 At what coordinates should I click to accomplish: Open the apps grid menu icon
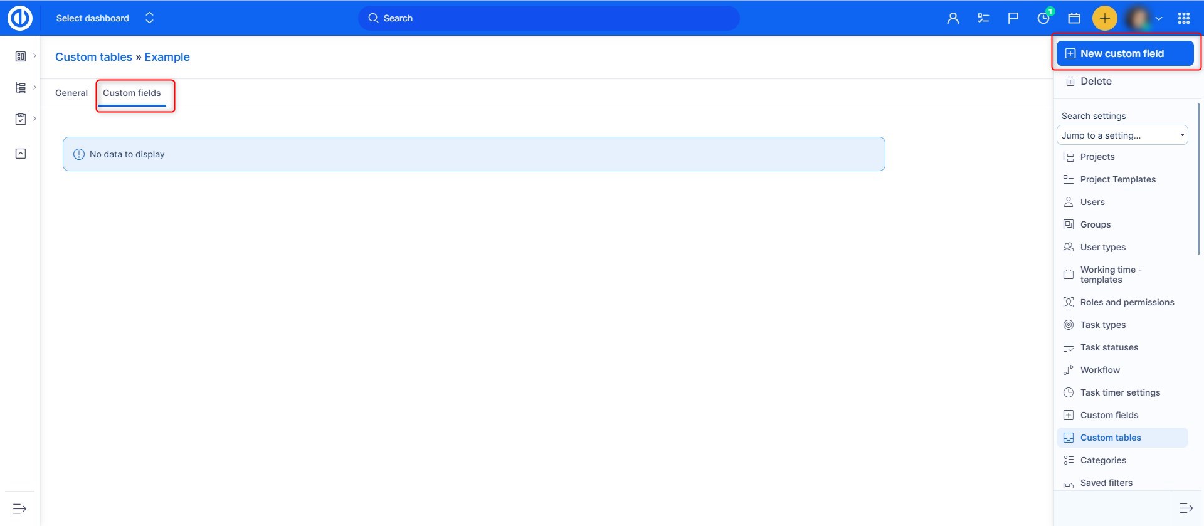(x=1183, y=18)
